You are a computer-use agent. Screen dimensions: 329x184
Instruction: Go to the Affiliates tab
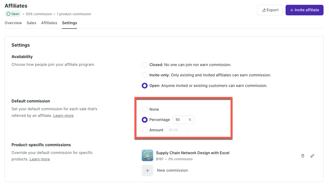coord(49,23)
